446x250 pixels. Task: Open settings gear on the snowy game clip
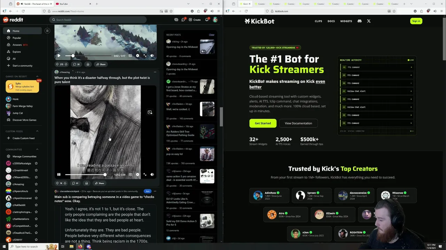tap(138, 56)
